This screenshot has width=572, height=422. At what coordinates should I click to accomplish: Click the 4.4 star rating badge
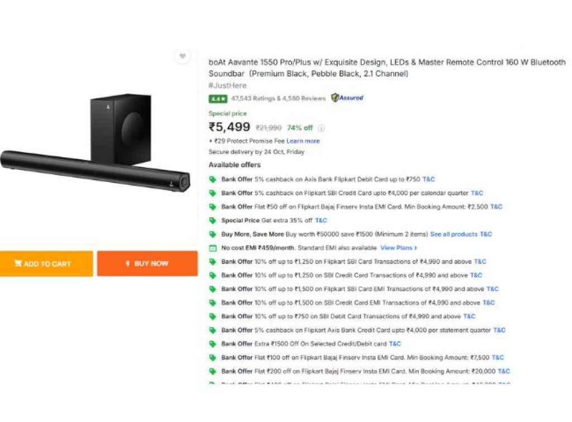(217, 99)
